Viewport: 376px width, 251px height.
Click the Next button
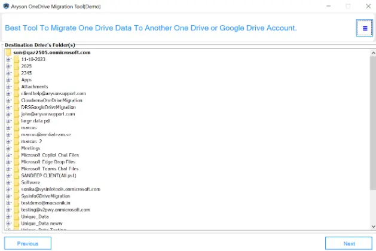point(349,244)
